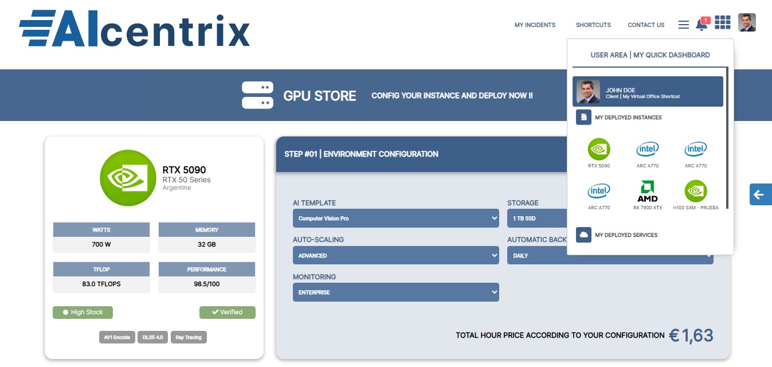Click the My Deployed Services cloud icon

(583, 235)
